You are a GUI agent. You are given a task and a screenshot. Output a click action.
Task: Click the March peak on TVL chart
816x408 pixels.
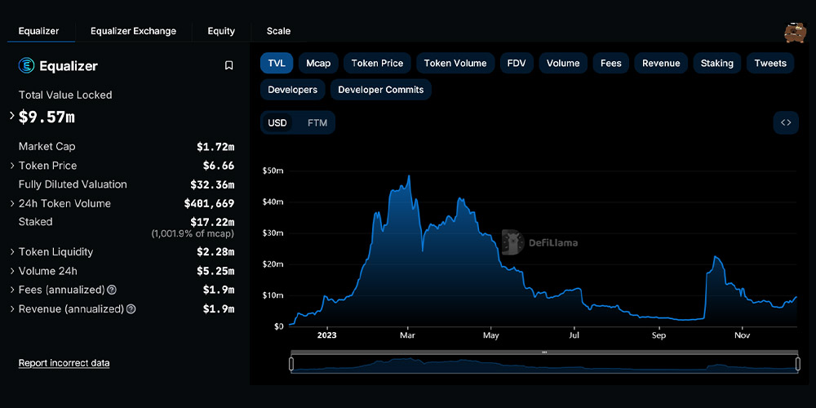coord(409,176)
